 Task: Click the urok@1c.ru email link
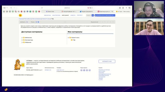pyautogui.click(x=48, y=70)
